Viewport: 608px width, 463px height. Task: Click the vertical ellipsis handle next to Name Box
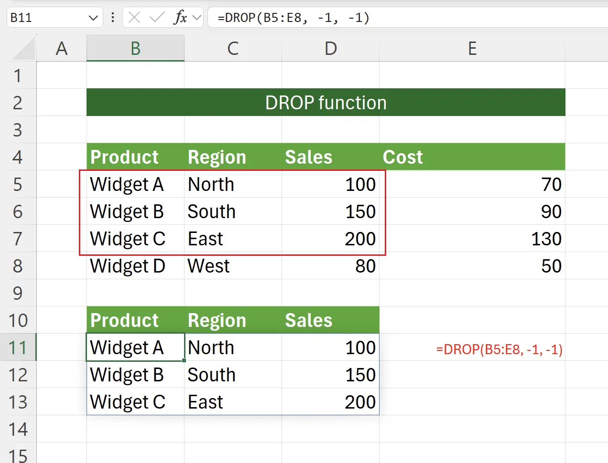tap(113, 18)
